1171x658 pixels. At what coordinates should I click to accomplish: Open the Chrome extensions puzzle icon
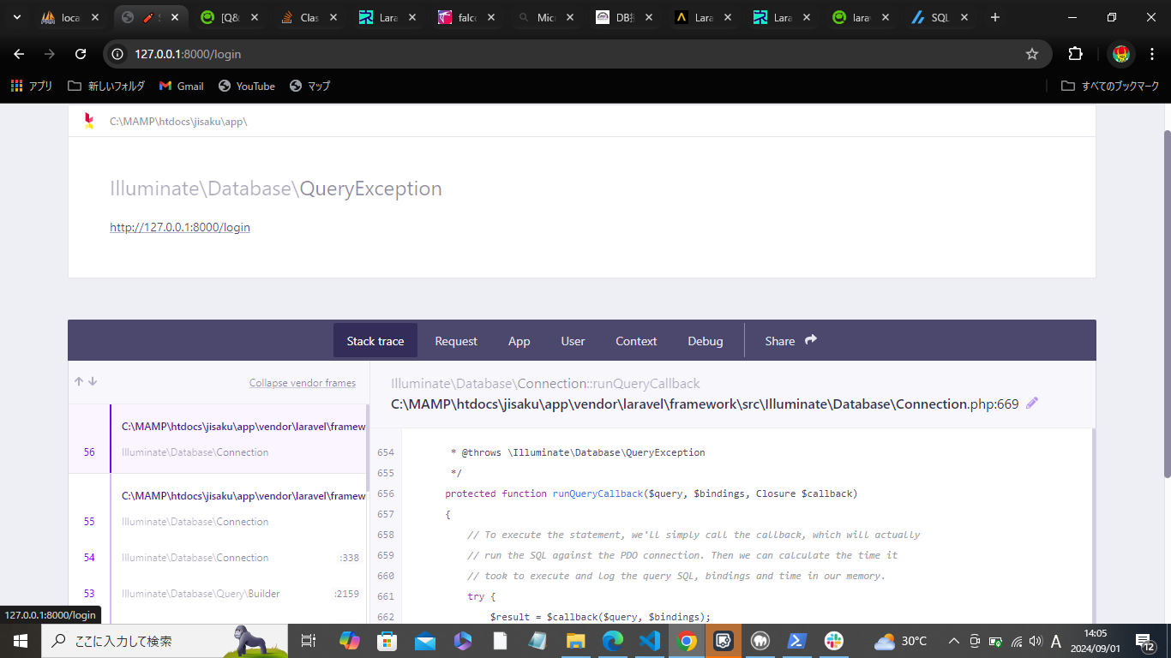pyautogui.click(x=1075, y=54)
